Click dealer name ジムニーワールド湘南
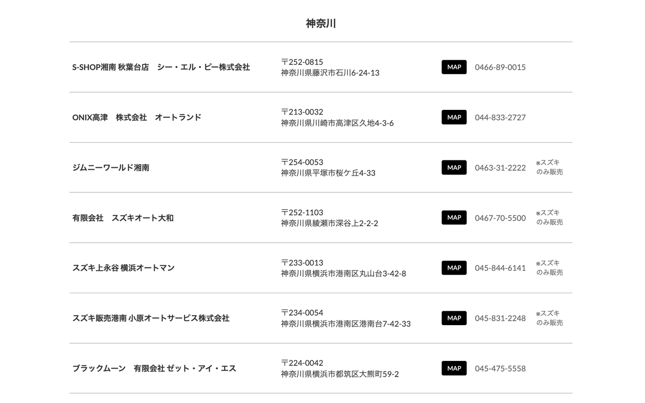This screenshot has width=645, height=403. pyautogui.click(x=111, y=168)
